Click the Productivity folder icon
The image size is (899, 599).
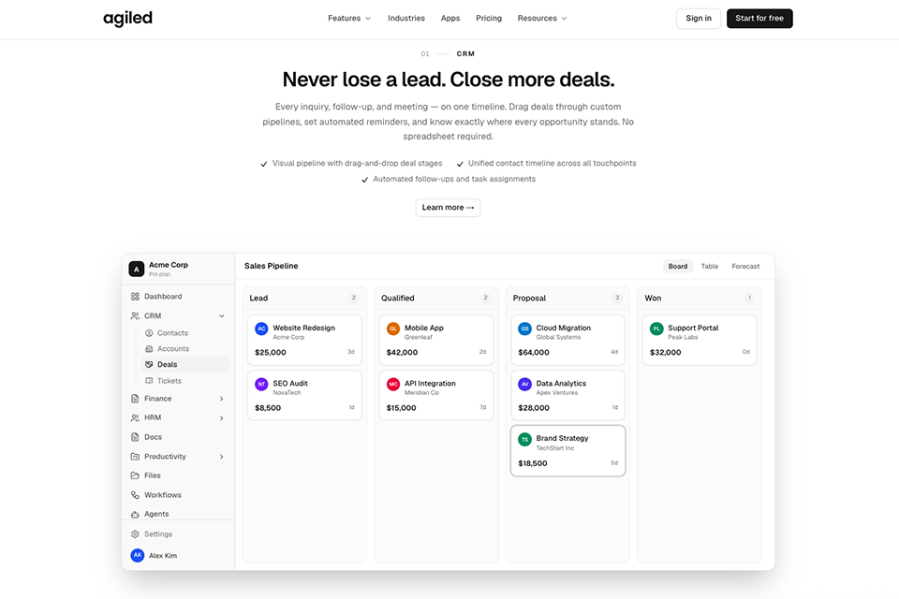(135, 457)
